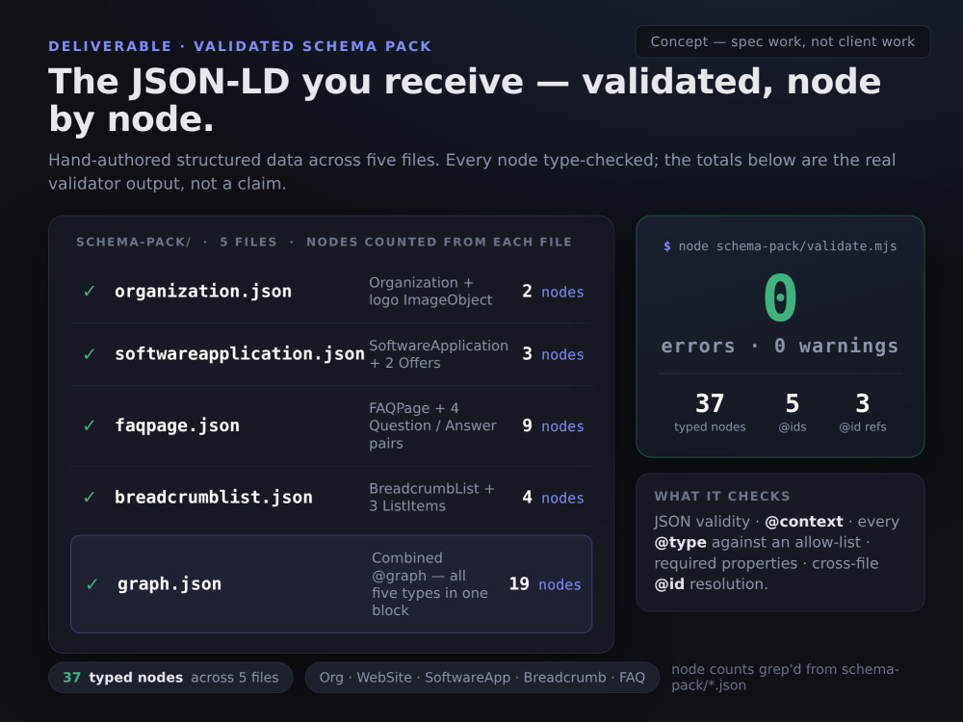Screen dimensions: 963x722
Task: Click the checkmark icon beside graph.json
Action: click(x=92, y=584)
